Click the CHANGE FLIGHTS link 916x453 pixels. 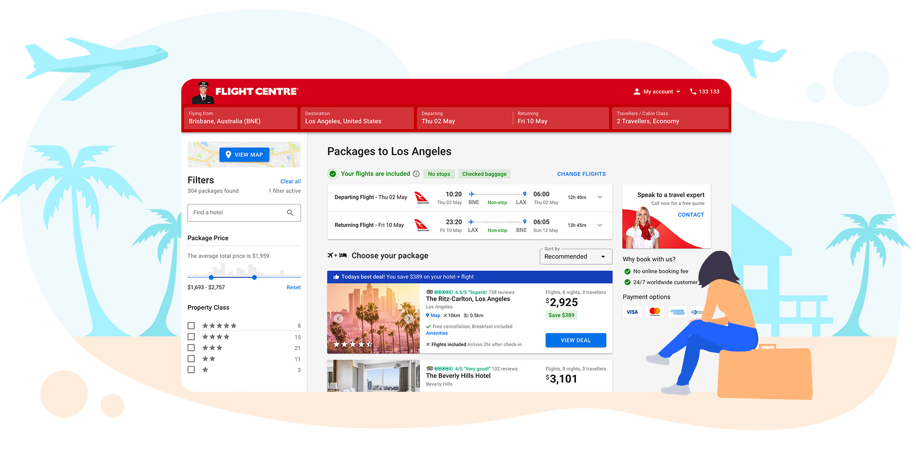581,174
